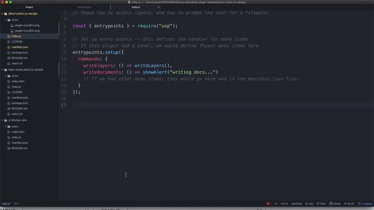This screenshot has height=210, width=374.
Task: Open manifest.json in direct-action-js-sample
Action: [x=20, y=47]
